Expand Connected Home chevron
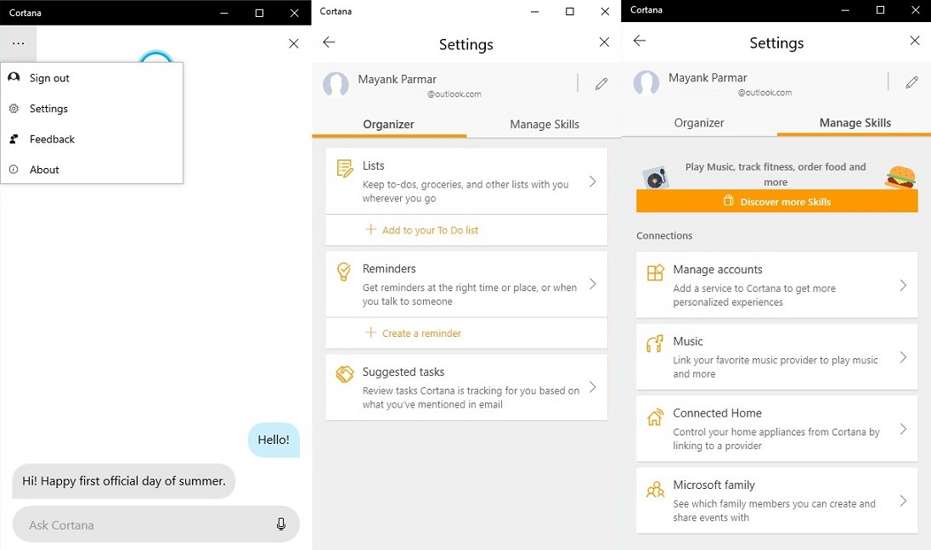Screen dimensions: 931x550 click(x=903, y=429)
